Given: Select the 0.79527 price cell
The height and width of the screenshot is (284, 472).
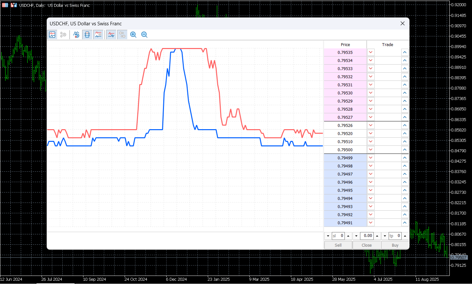Looking at the screenshot, I should pos(345,117).
